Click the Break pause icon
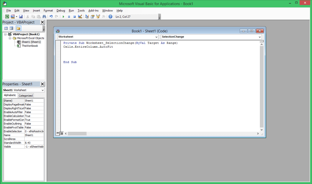Viewport: 312px width, 184px height. [69, 17]
